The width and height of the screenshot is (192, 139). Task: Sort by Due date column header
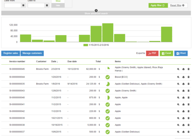(72, 62)
